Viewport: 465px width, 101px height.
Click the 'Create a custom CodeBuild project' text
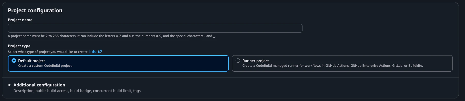[45, 66]
